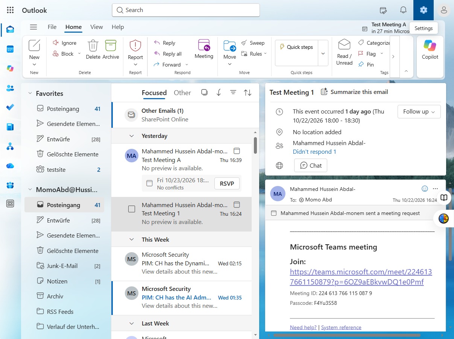Open the Teams meeting join link
The width and height of the screenshot is (454, 339).
(x=361, y=277)
